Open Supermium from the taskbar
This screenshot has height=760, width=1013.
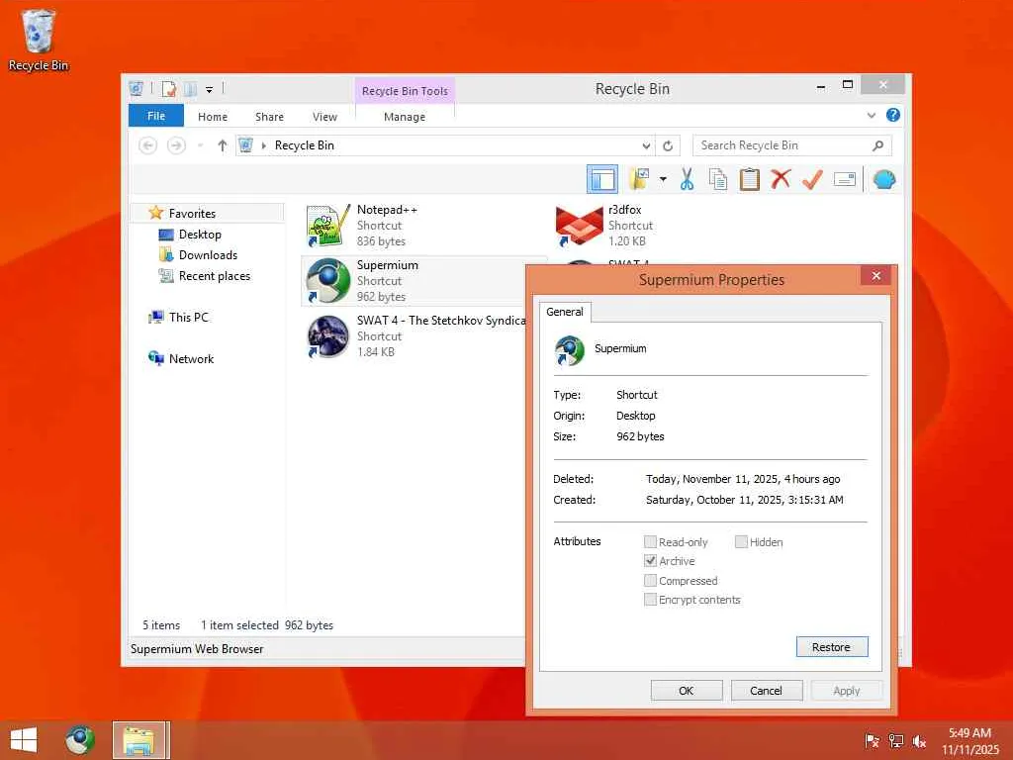[80, 740]
